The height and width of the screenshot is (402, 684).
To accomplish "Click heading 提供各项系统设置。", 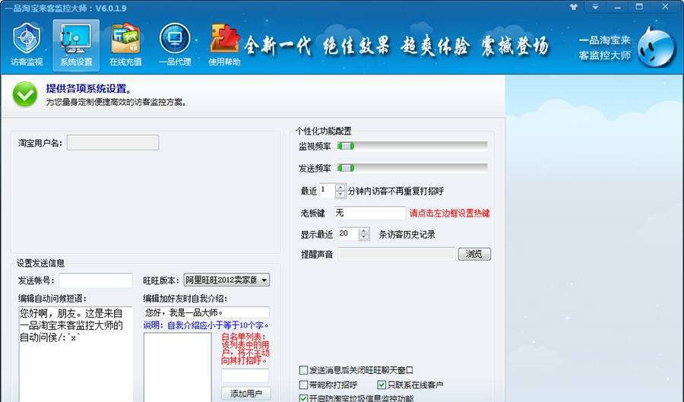I will tap(89, 88).
